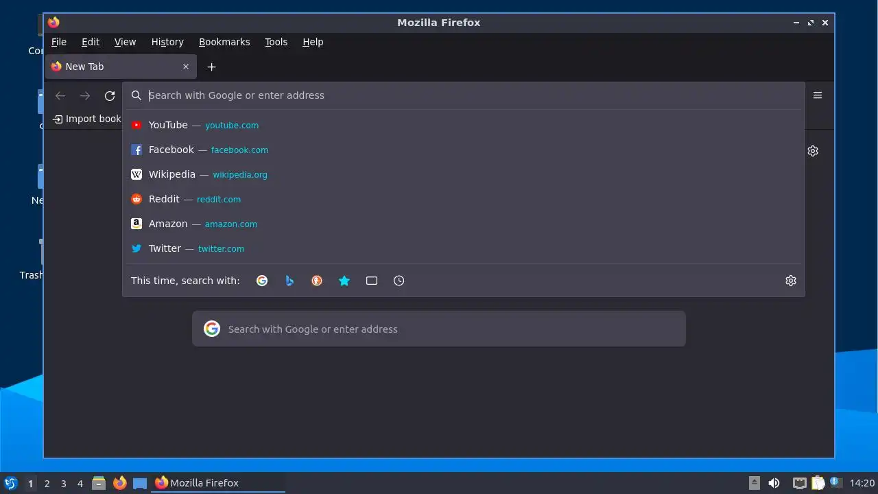Close the New Tab tab

186,67
